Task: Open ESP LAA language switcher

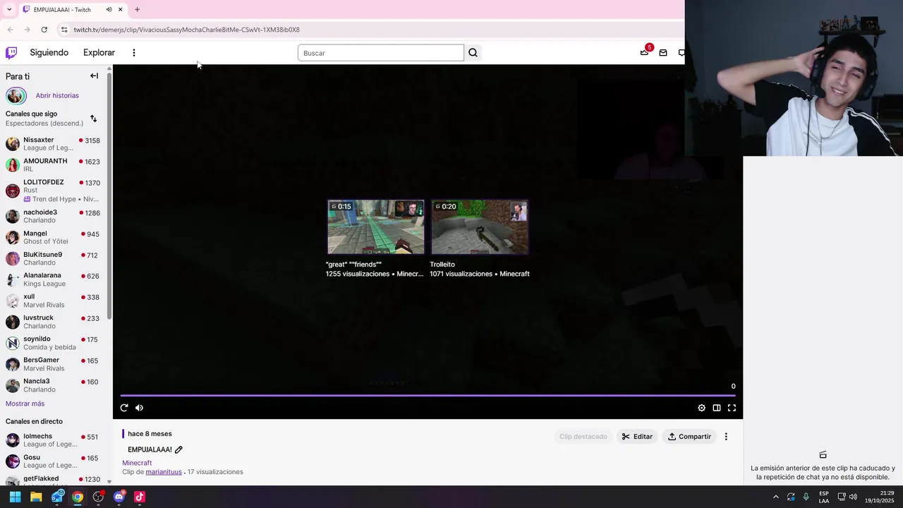Action: point(824,497)
